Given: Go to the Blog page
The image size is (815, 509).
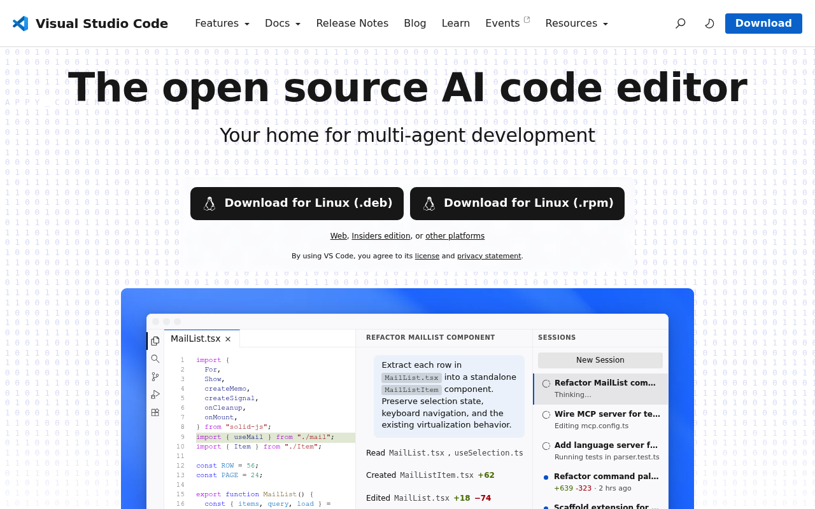Looking at the screenshot, I should [x=415, y=24].
